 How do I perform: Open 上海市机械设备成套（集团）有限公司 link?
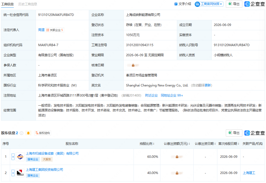pyautogui.click(x=52, y=154)
